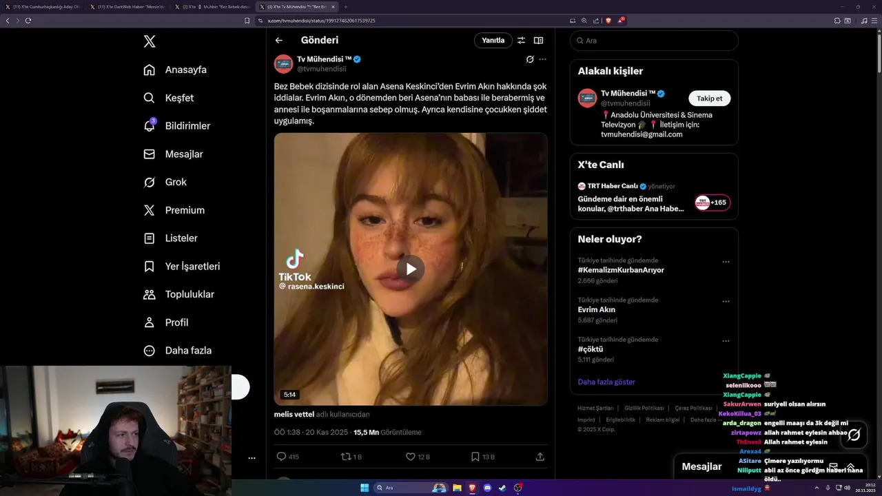Screen dimensions: 882x496
Task: Switch to the Muhbir browser tab
Action: click(212, 6)
